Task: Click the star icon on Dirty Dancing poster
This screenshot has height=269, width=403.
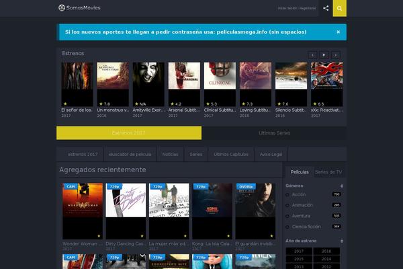Action: pyautogui.click(x=142, y=236)
